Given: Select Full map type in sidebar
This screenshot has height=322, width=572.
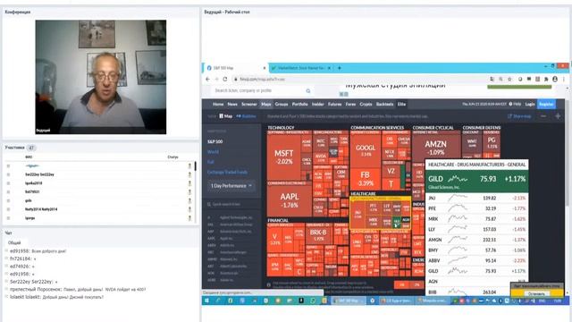Looking at the screenshot, I should click(211, 162).
